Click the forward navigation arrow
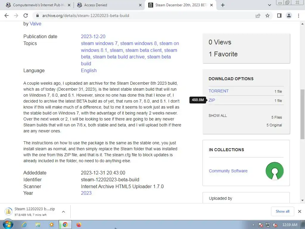The image size is (305, 229). coord(16,16)
